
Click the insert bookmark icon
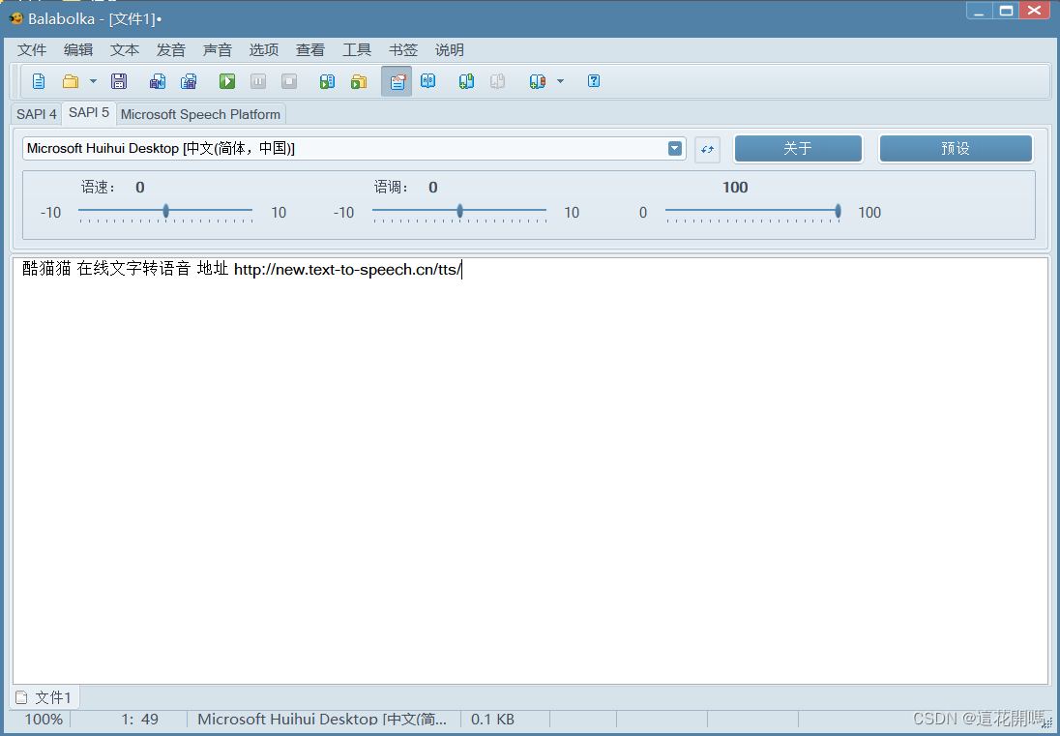(466, 82)
